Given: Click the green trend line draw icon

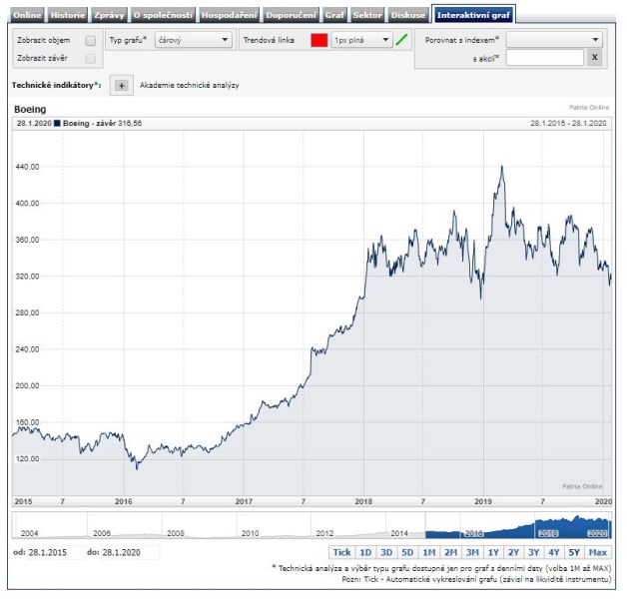Looking at the screenshot, I should coord(401,40).
